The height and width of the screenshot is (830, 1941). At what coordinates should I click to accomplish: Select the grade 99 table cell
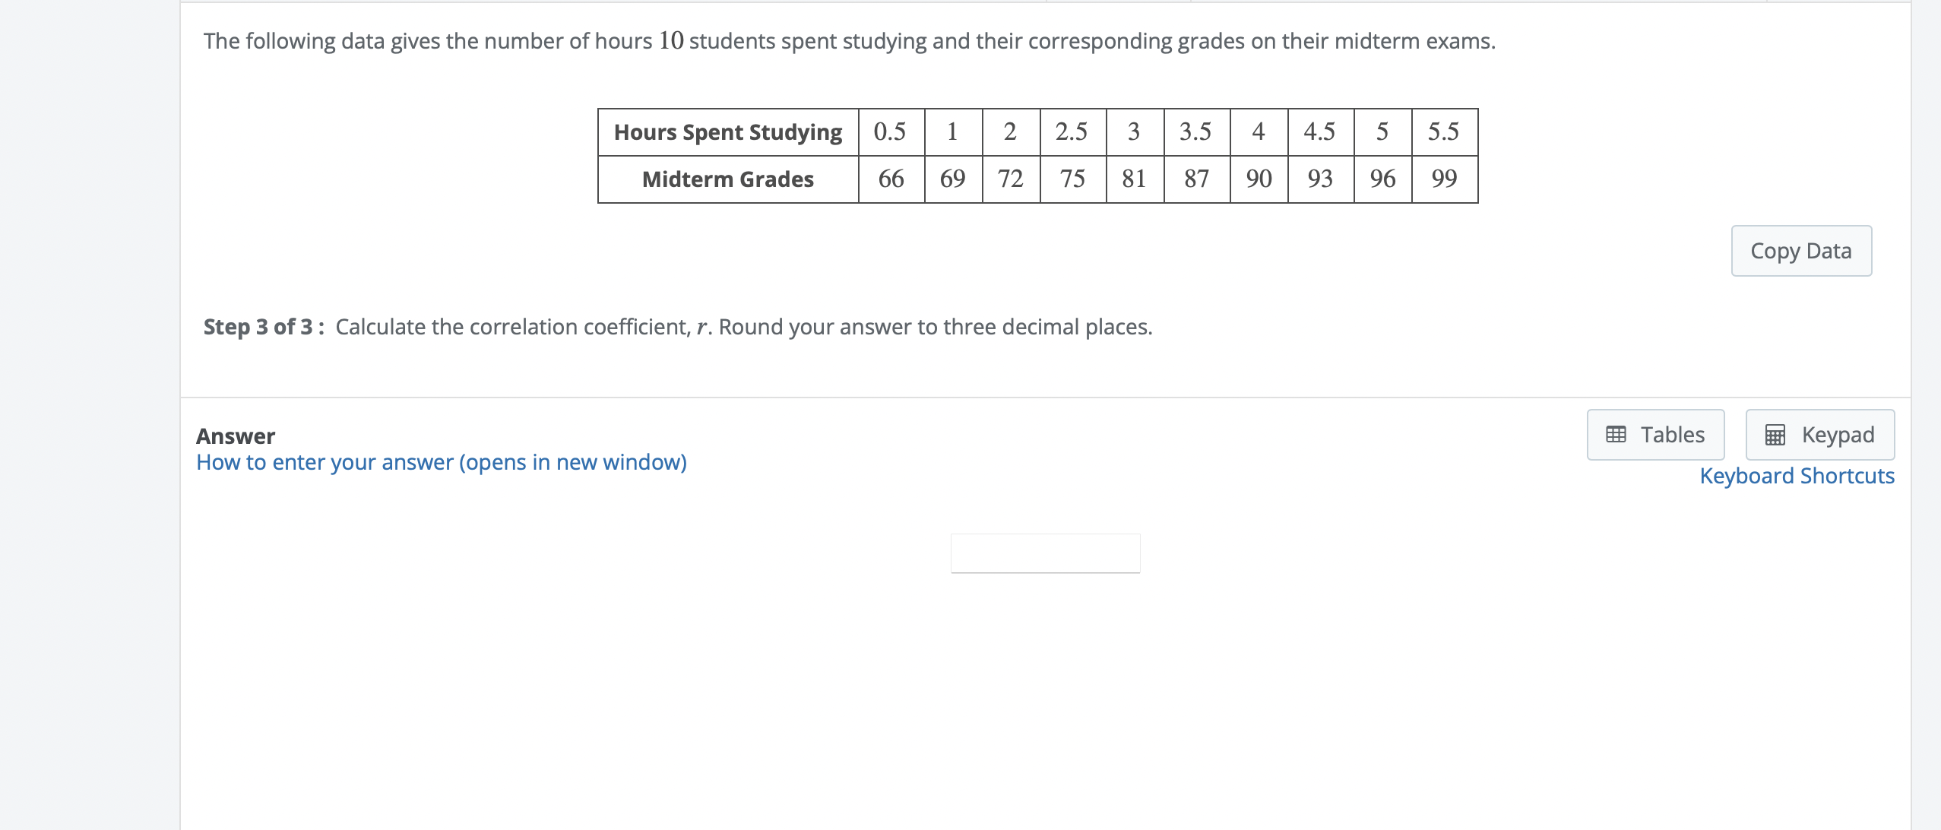1444,179
